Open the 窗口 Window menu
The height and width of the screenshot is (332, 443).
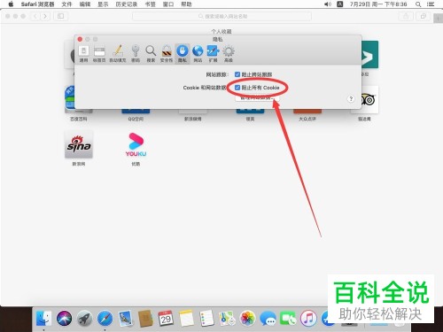point(168,4)
